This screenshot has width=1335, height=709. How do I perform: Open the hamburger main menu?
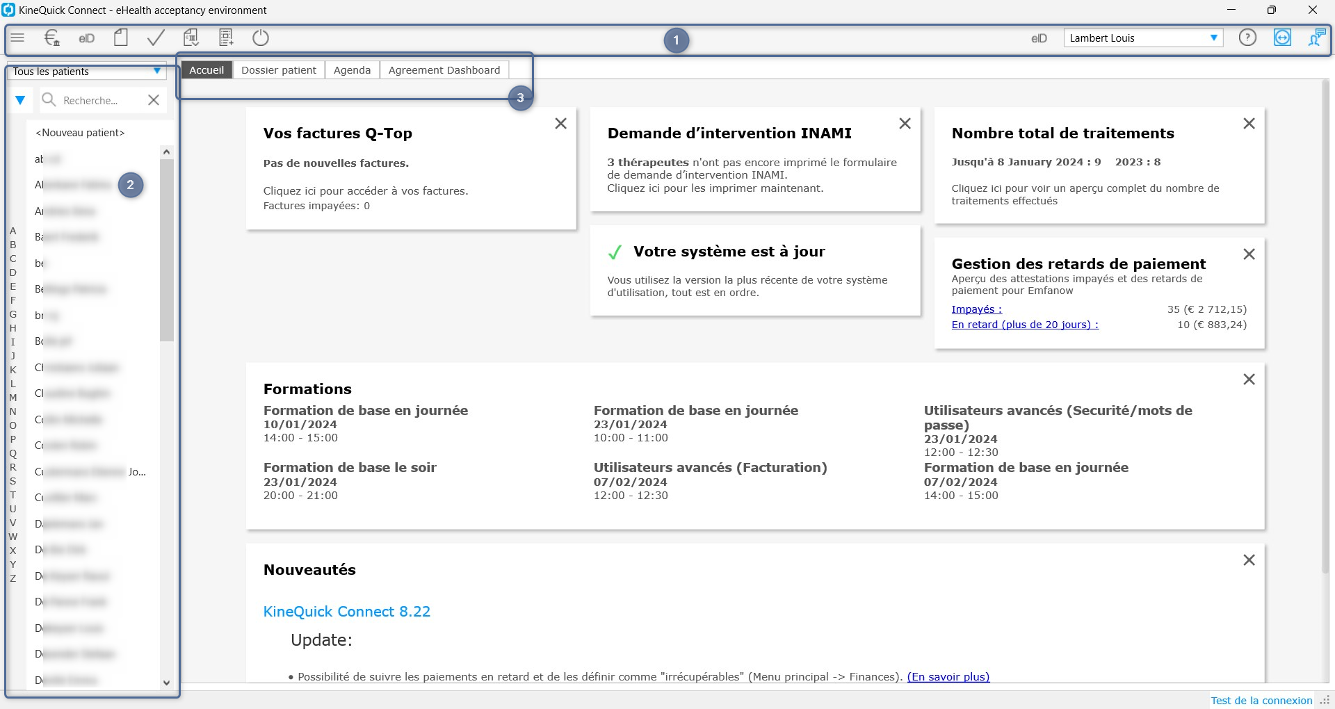18,38
